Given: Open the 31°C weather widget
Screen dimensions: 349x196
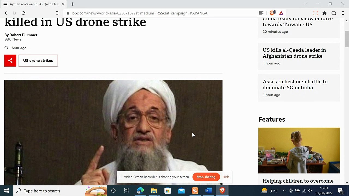Looking at the screenshot, I should 270,191.
